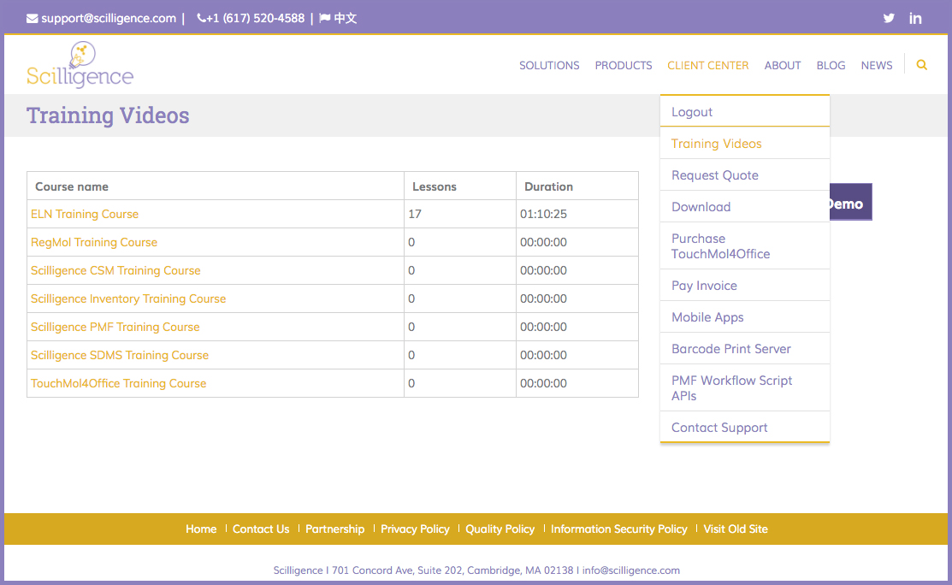Open TouchMol4Office Training Course link

pos(118,383)
